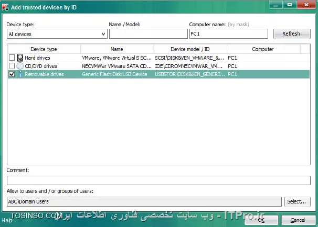Viewport: 318px width, 227px height.
Task: Click the NECVMWar VMware SATA CD name cell
Action: pos(117,66)
